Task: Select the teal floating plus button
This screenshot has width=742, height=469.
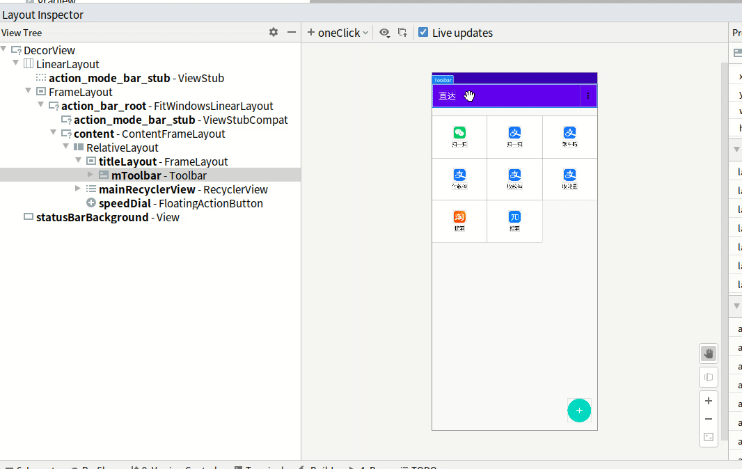Action: [x=579, y=411]
